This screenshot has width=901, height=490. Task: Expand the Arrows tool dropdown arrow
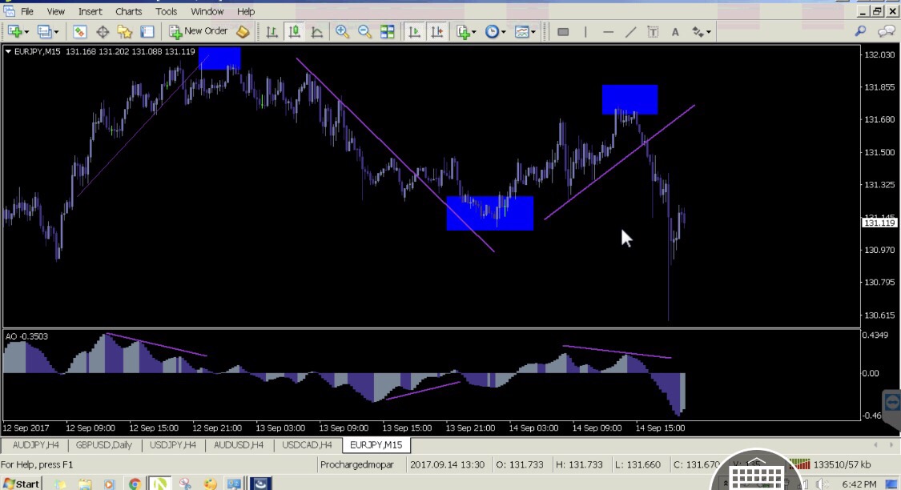(709, 32)
